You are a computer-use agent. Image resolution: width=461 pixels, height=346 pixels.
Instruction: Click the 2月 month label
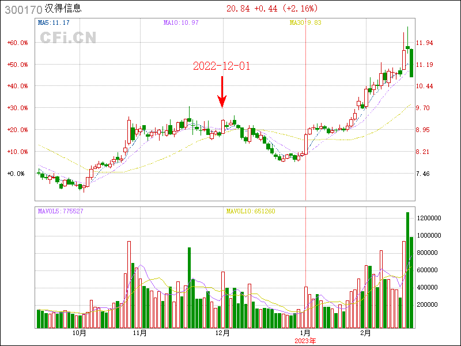366,333
